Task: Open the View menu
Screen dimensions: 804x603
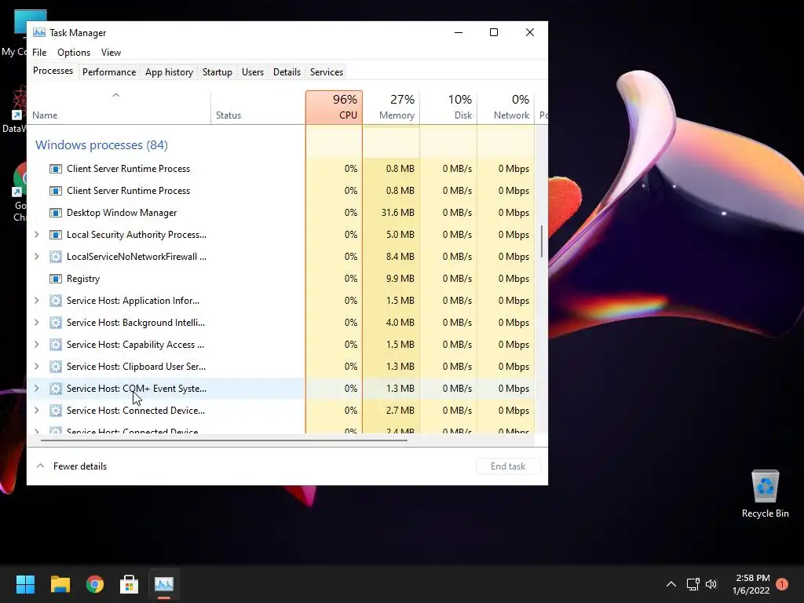Action: point(111,53)
